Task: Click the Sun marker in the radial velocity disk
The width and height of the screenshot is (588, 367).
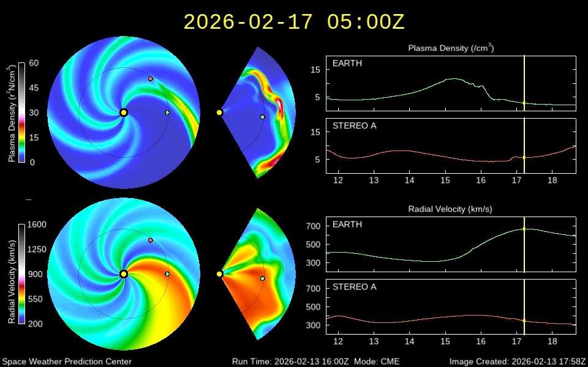Action: pos(124,274)
